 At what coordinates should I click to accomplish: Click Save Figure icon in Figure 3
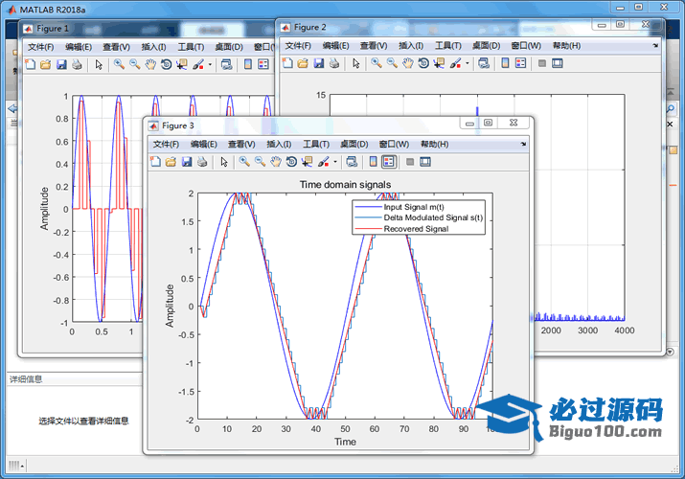(187, 162)
